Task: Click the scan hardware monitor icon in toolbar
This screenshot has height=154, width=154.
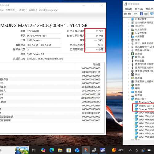Action: 152,14
